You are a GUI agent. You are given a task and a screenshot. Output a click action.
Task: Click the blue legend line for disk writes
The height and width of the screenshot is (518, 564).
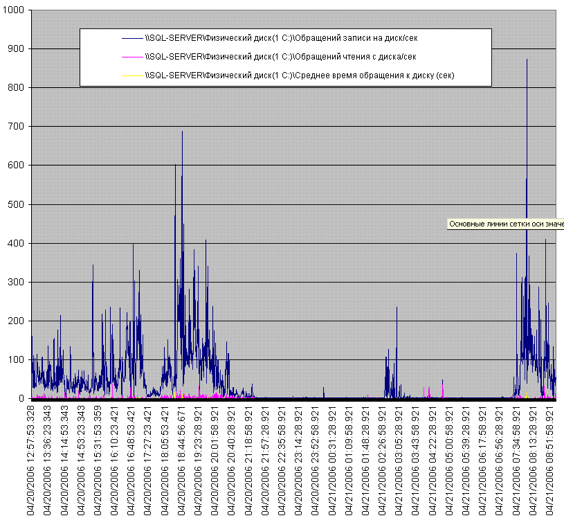pyautogui.click(x=132, y=39)
